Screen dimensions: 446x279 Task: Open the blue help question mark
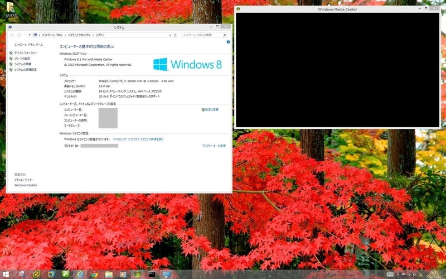(228, 42)
